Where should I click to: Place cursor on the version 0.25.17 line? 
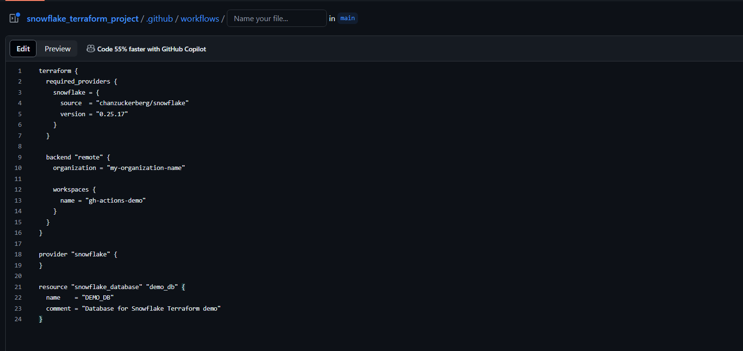tap(93, 114)
